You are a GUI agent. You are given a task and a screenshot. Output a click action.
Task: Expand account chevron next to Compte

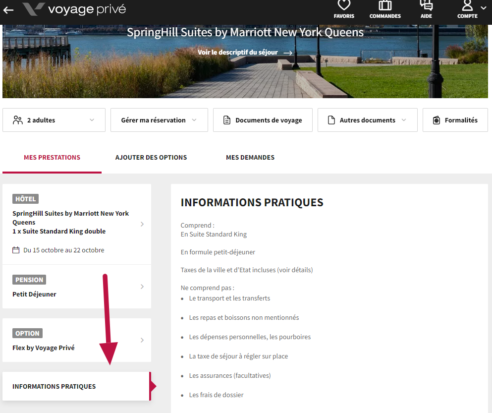[484, 8]
